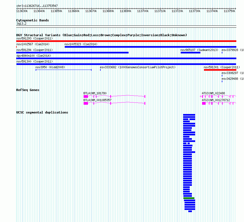The width and height of the screenshot is (244, 222).
Task: Click the 113640k ruler tick label
Action: coord(39,11)
